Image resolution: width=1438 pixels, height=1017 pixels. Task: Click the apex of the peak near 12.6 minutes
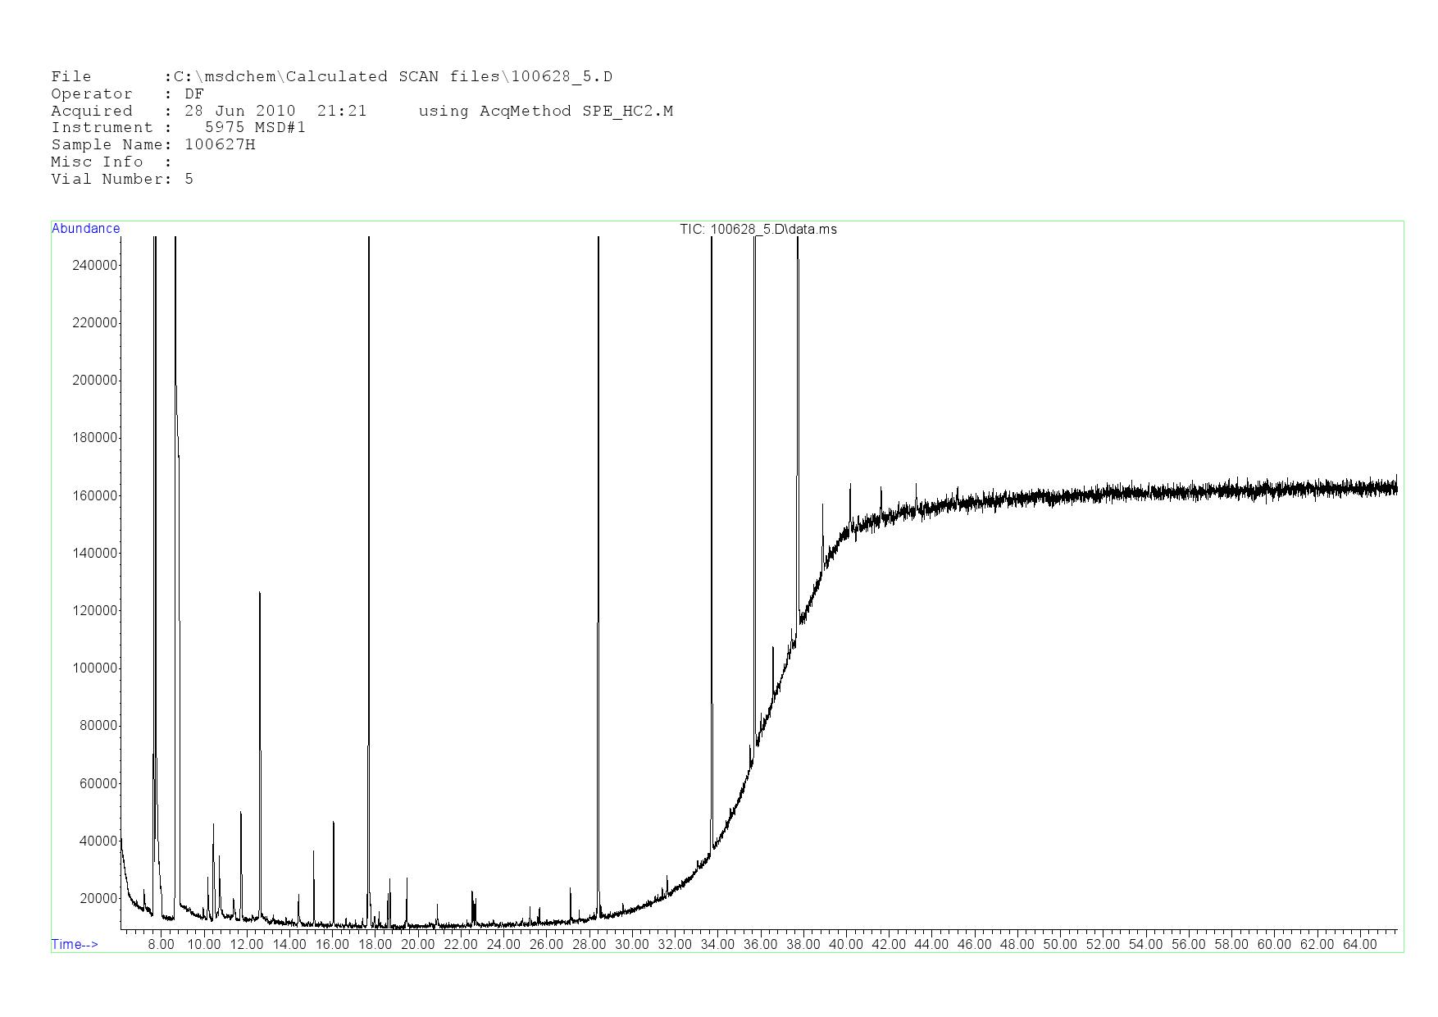pyautogui.click(x=260, y=593)
